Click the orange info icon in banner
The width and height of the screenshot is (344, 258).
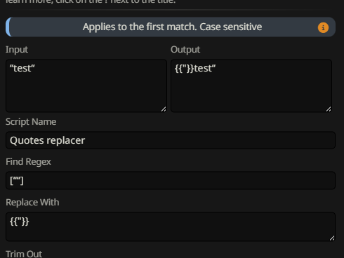click(323, 27)
